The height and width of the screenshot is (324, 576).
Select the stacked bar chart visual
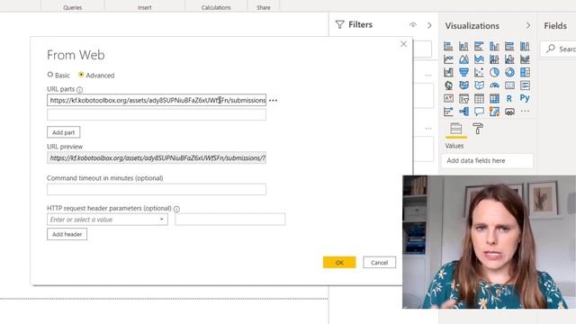(x=448, y=46)
